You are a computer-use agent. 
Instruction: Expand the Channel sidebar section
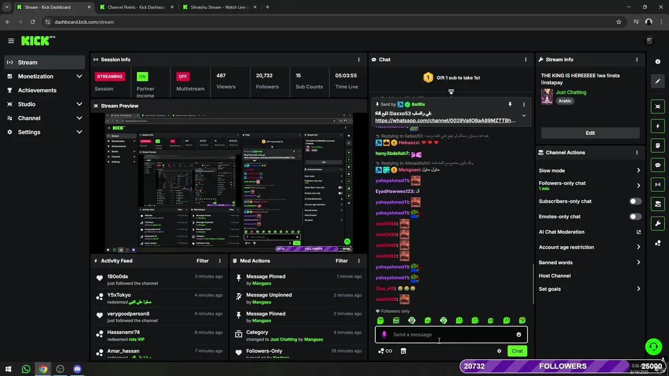coord(79,118)
